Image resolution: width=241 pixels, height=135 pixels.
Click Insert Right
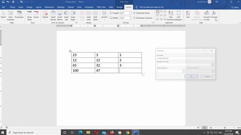[x=73, y=16]
